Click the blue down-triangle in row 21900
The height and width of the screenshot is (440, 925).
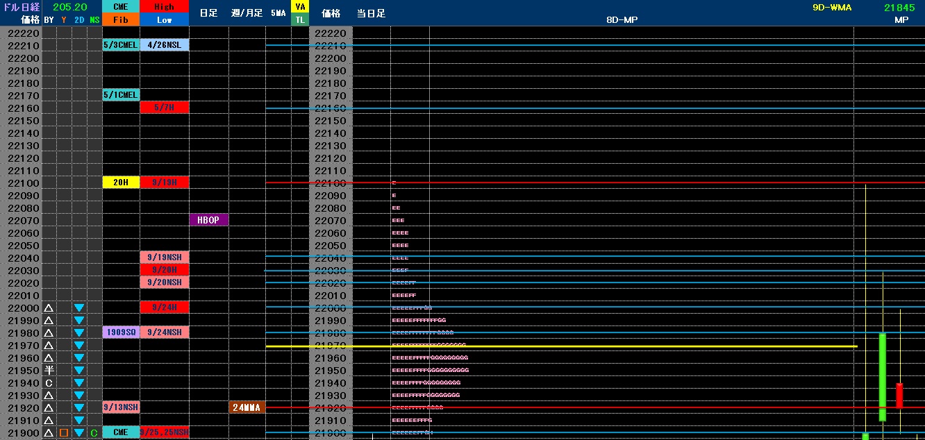(x=79, y=432)
